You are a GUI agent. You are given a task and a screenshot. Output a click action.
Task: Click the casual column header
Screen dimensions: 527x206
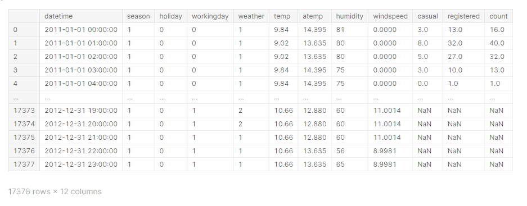pos(427,16)
